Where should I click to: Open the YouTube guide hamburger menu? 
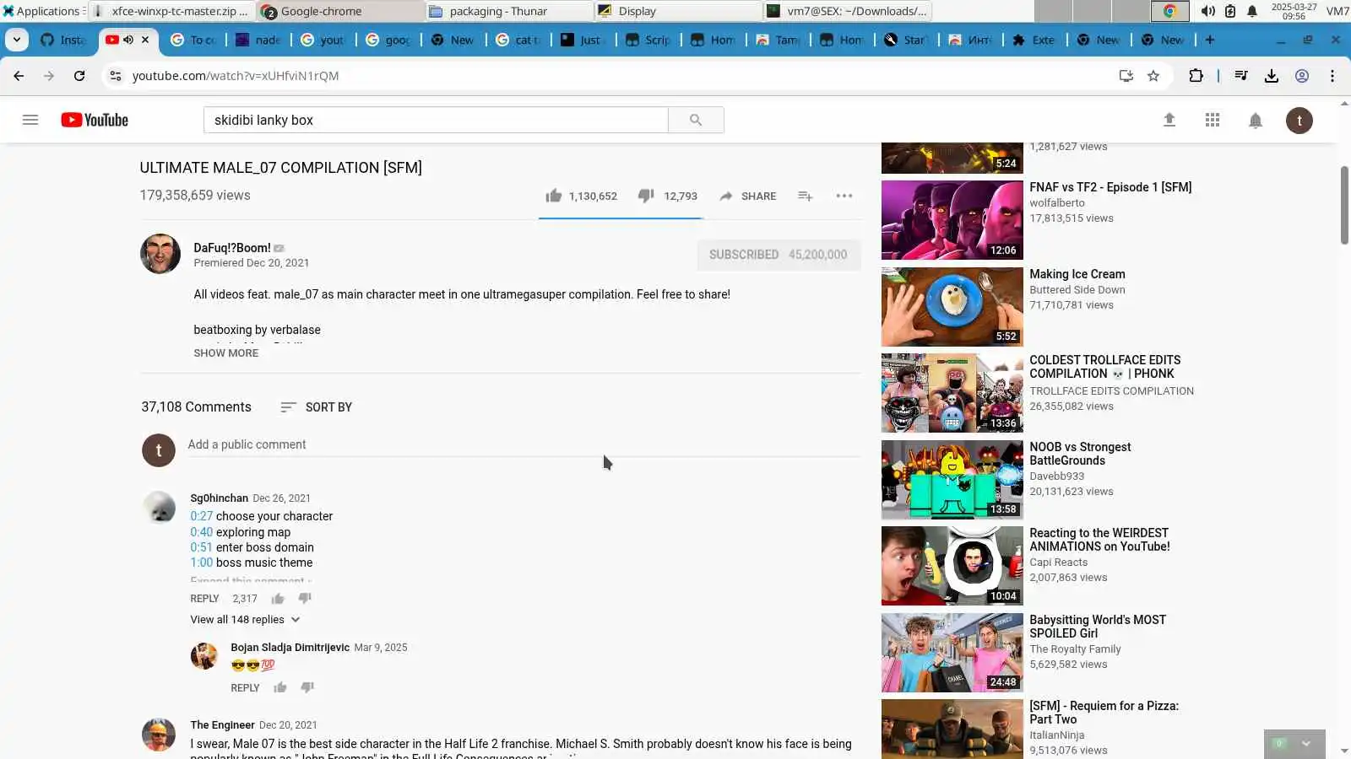30,120
